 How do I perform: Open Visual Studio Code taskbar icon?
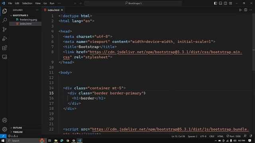80,141
